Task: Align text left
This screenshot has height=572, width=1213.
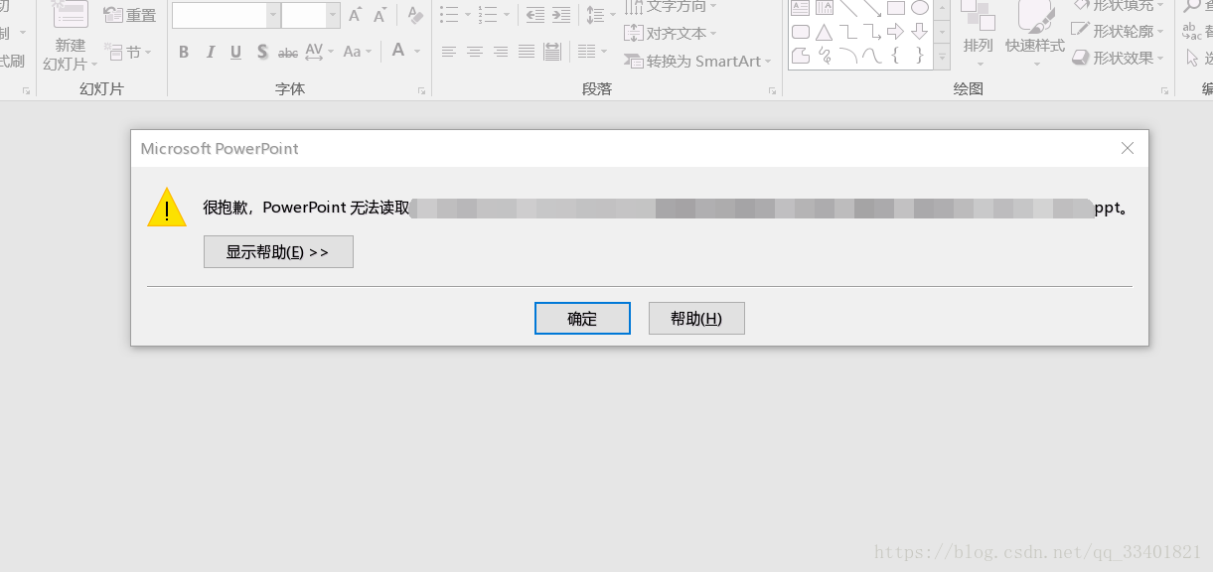Action: click(x=449, y=52)
